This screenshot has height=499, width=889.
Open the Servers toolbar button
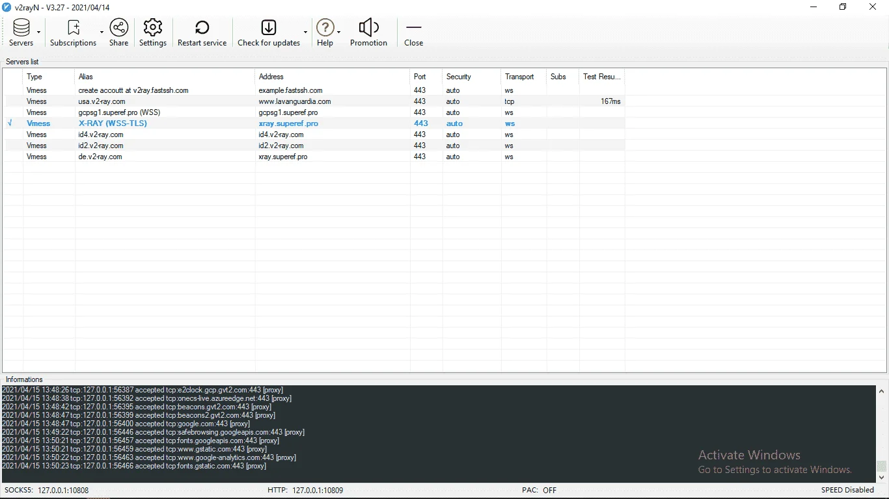point(21,32)
